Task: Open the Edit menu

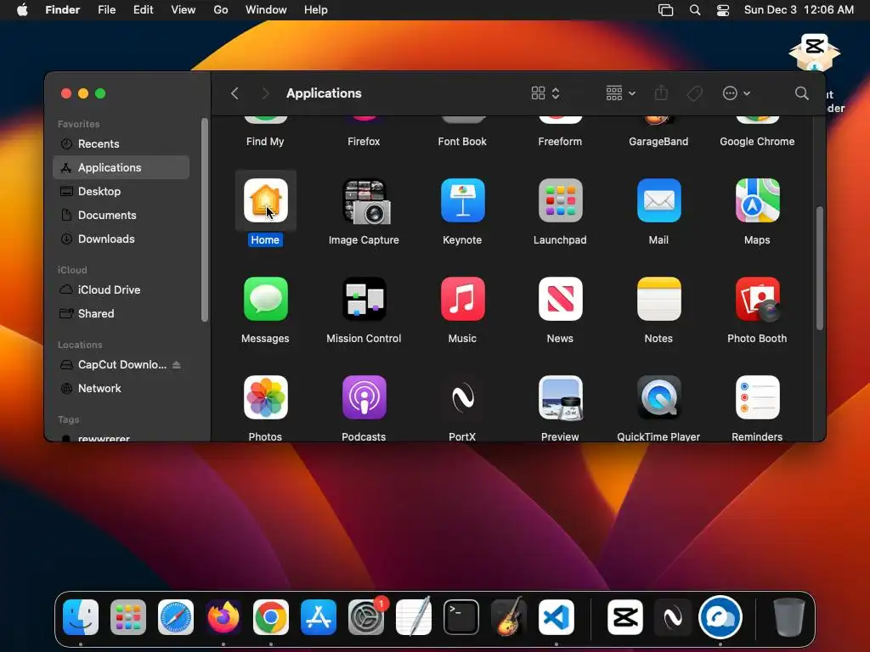Action: click(143, 10)
